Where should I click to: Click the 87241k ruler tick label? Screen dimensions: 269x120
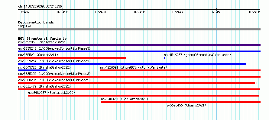click(x=62, y=12)
